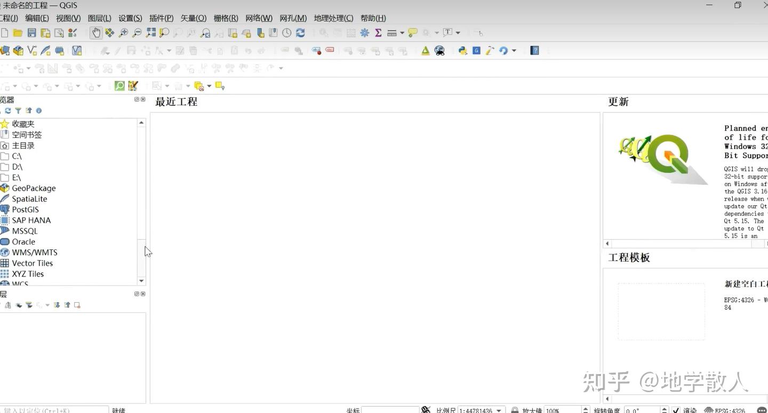Image resolution: width=768 pixels, height=413 pixels.
Task: Launch the Processing Toolbox icon
Action: (365, 33)
